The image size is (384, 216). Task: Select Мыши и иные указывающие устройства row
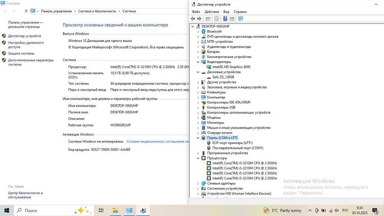pyautogui.click(x=238, y=128)
